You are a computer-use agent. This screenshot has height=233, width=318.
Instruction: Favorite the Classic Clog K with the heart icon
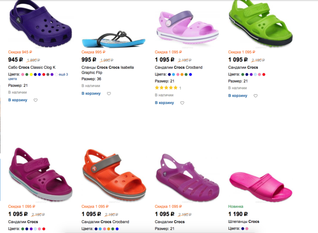coord(36,100)
